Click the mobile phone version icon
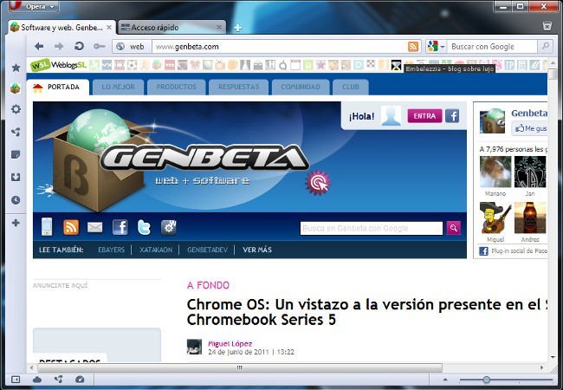563x390 pixels. (47, 227)
